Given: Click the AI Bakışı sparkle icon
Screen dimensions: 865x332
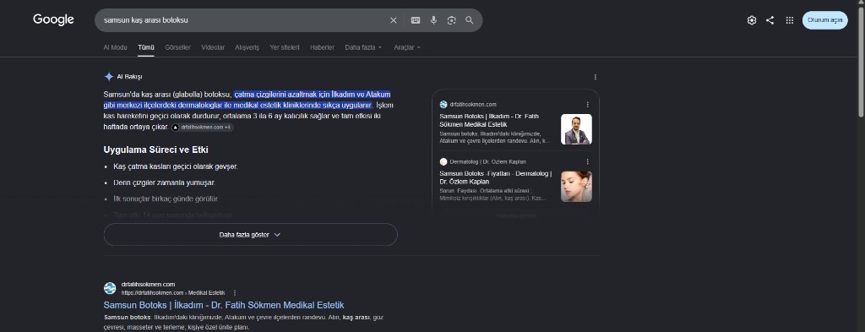Looking at the screenshot, I should [109, 77].
